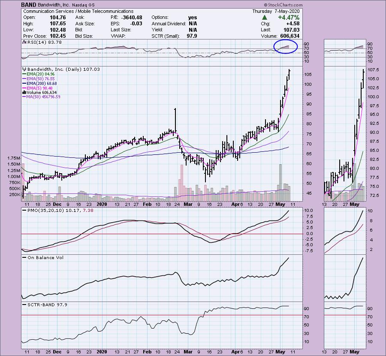Click the Open value 104.76
386x356 pixels.
pos(58,18)
